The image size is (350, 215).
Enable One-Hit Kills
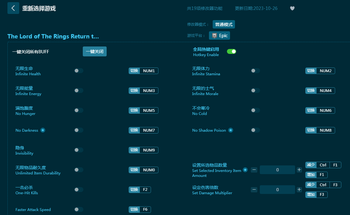pos(79,190)
